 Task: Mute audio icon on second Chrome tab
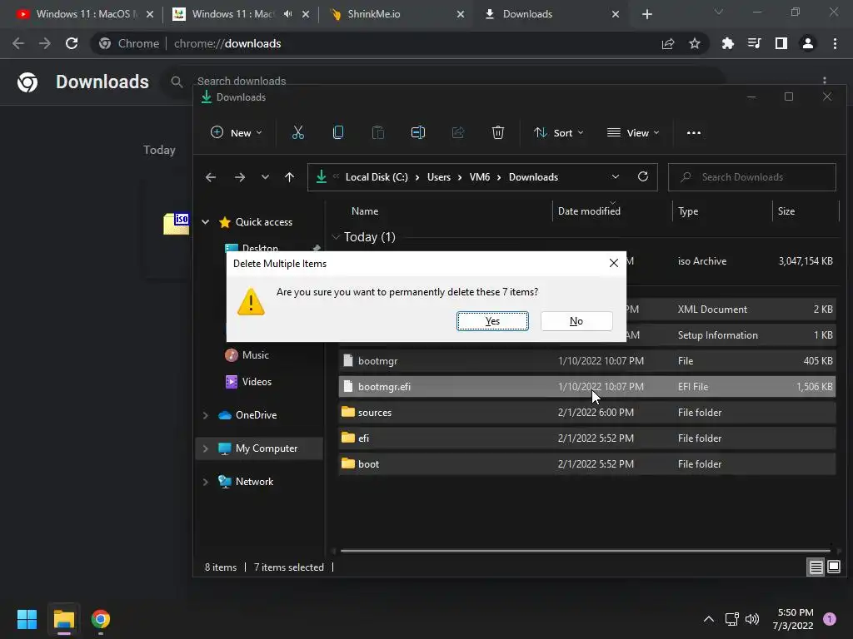pos(287,14)
